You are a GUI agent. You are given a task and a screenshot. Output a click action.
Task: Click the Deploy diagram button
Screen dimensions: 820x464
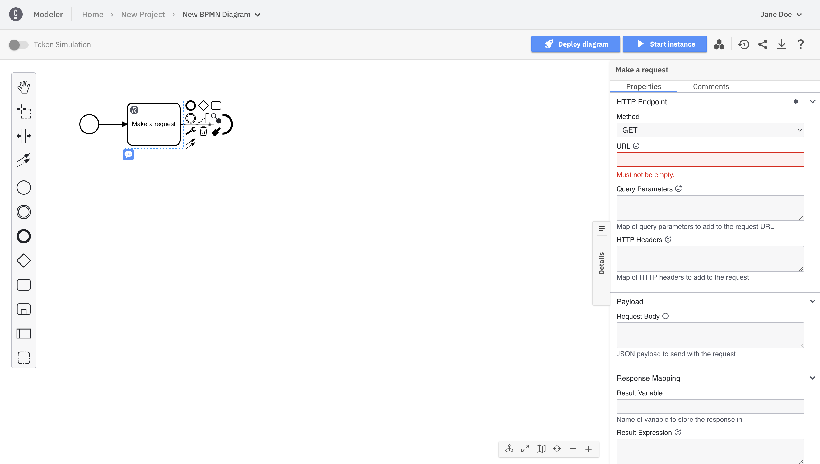point(575,44)
